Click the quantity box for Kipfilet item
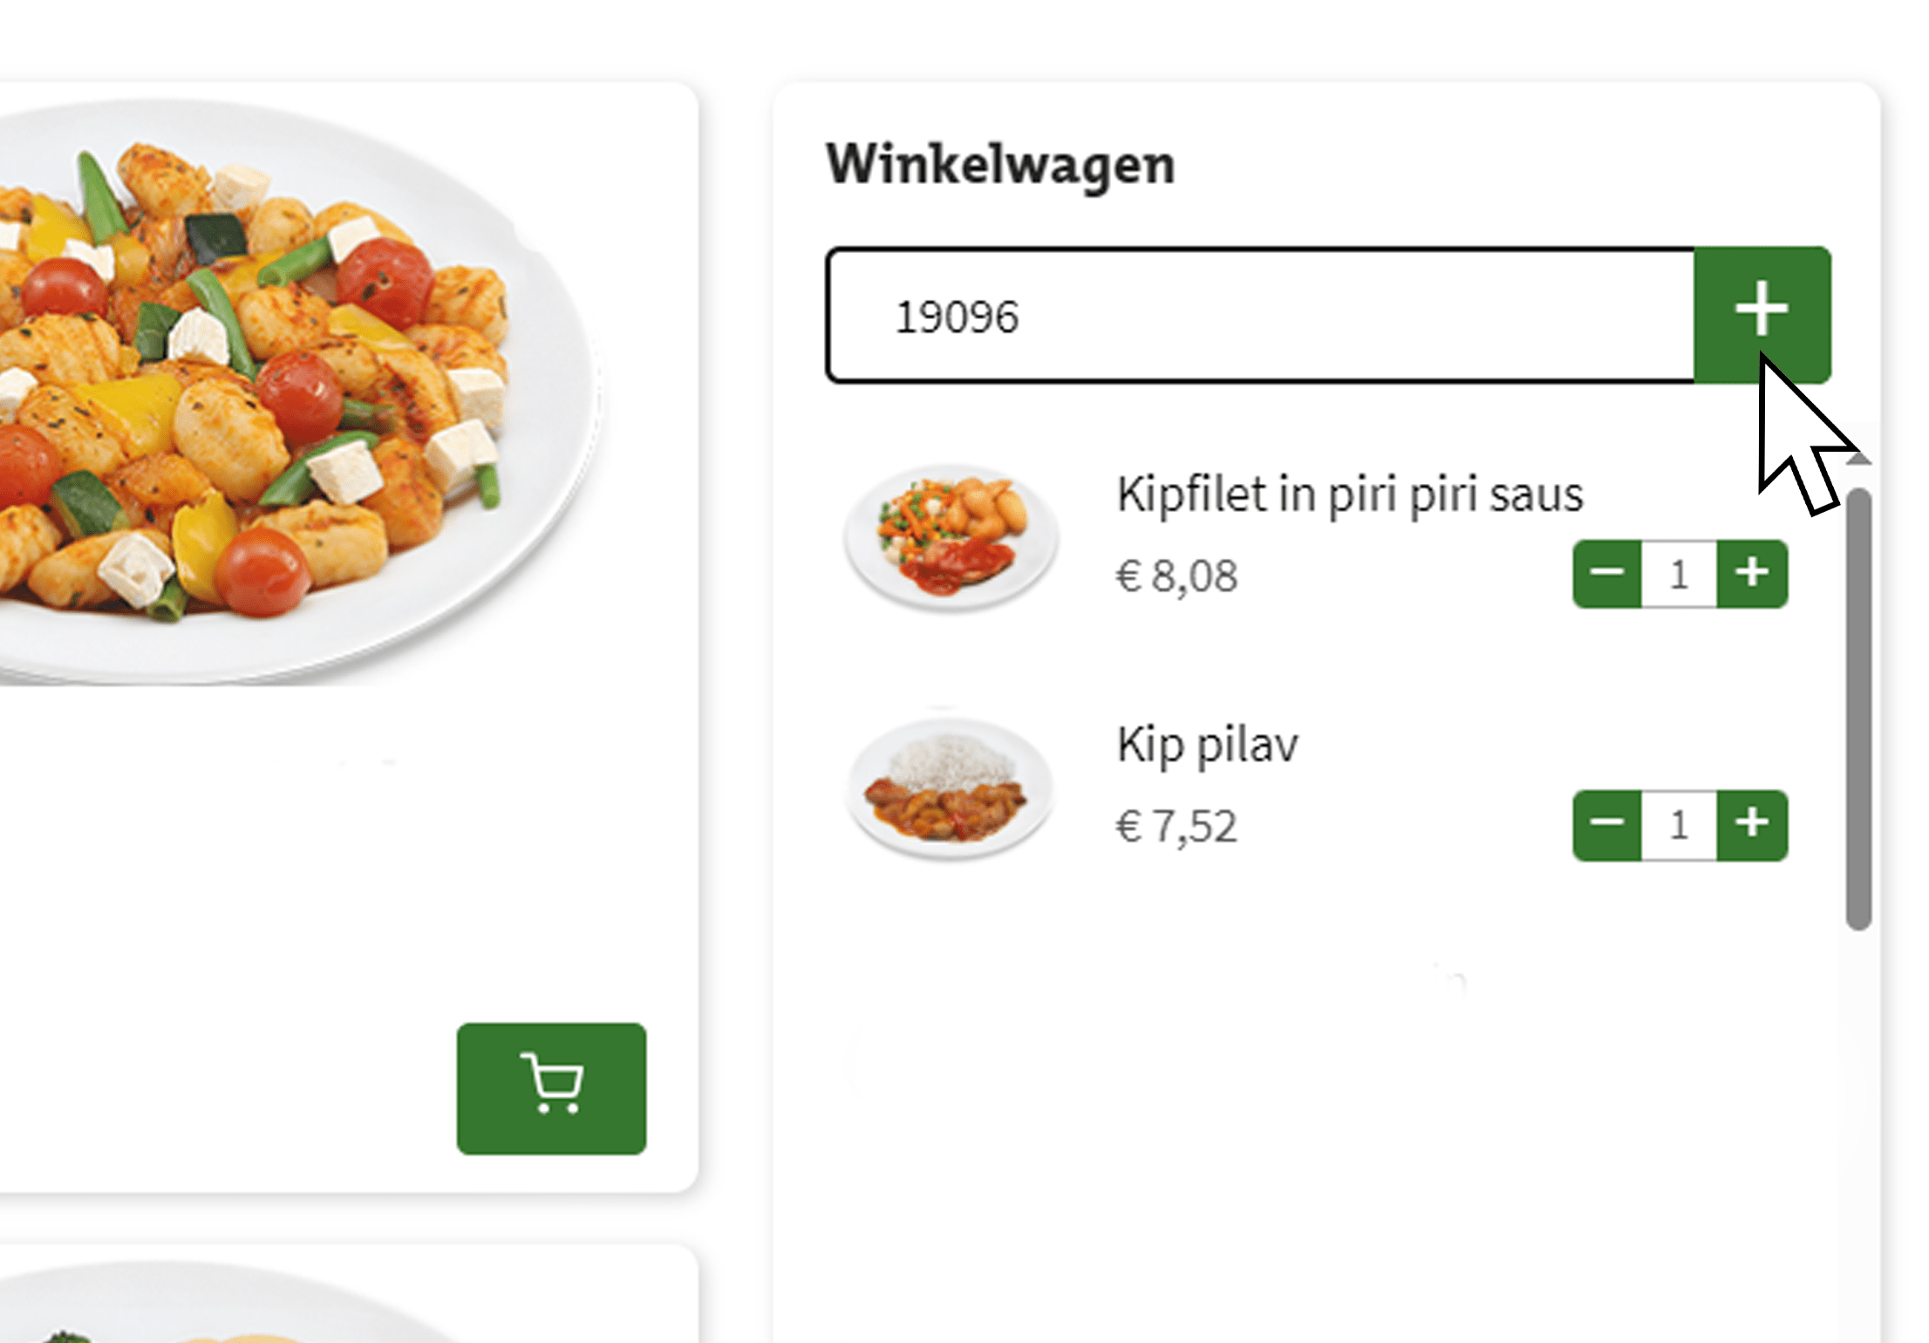Viewport: 1929px width, 1343px height. point(1679,573)
